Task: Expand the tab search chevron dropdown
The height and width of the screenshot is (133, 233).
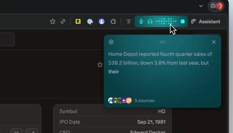Action: pyautogui.click(x=201, y=6)
